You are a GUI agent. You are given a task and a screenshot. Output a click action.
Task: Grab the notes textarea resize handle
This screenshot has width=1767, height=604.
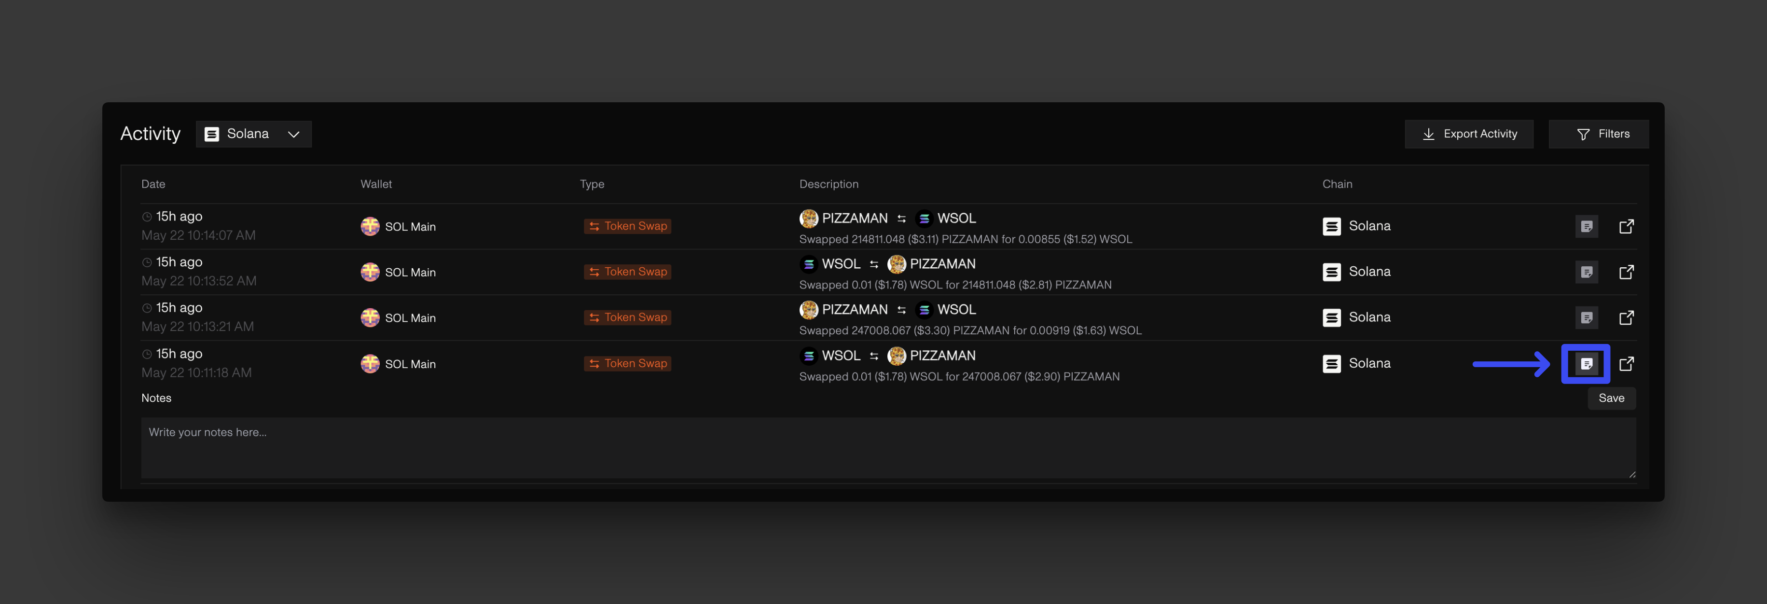1632,474
